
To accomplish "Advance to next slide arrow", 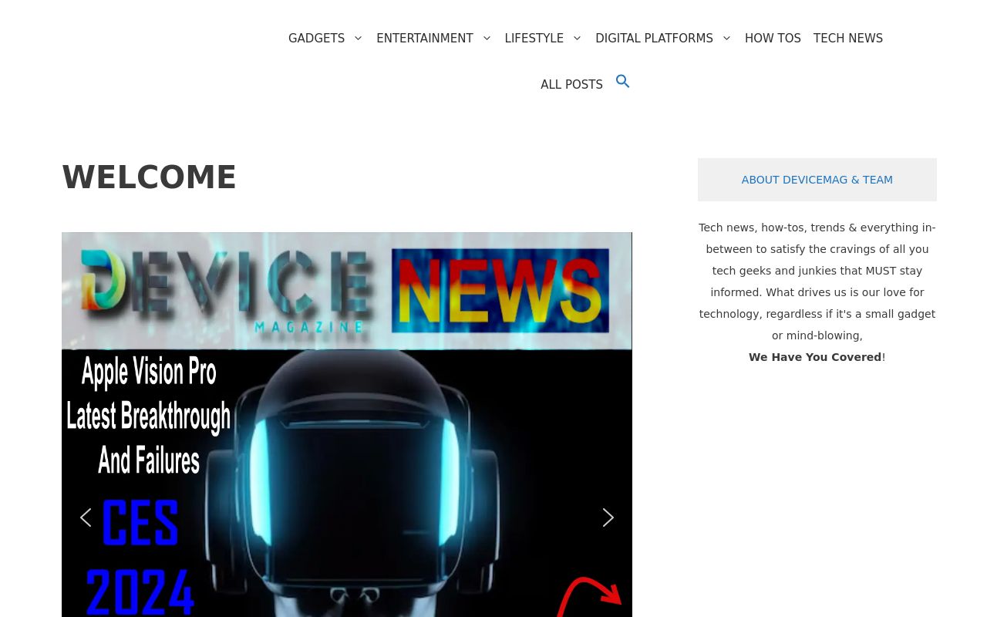I will tap(608, 518).
